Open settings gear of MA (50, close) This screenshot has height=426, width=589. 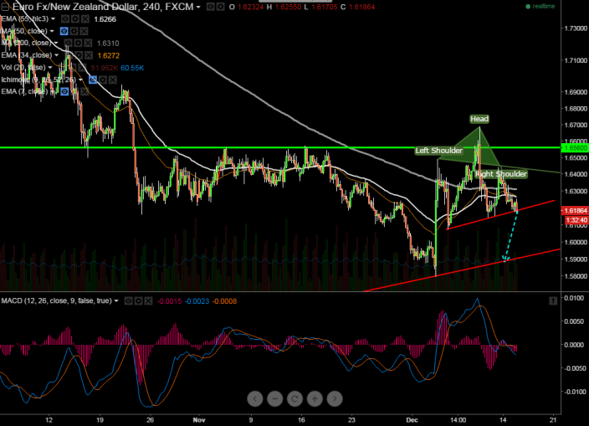pos(74,31)
